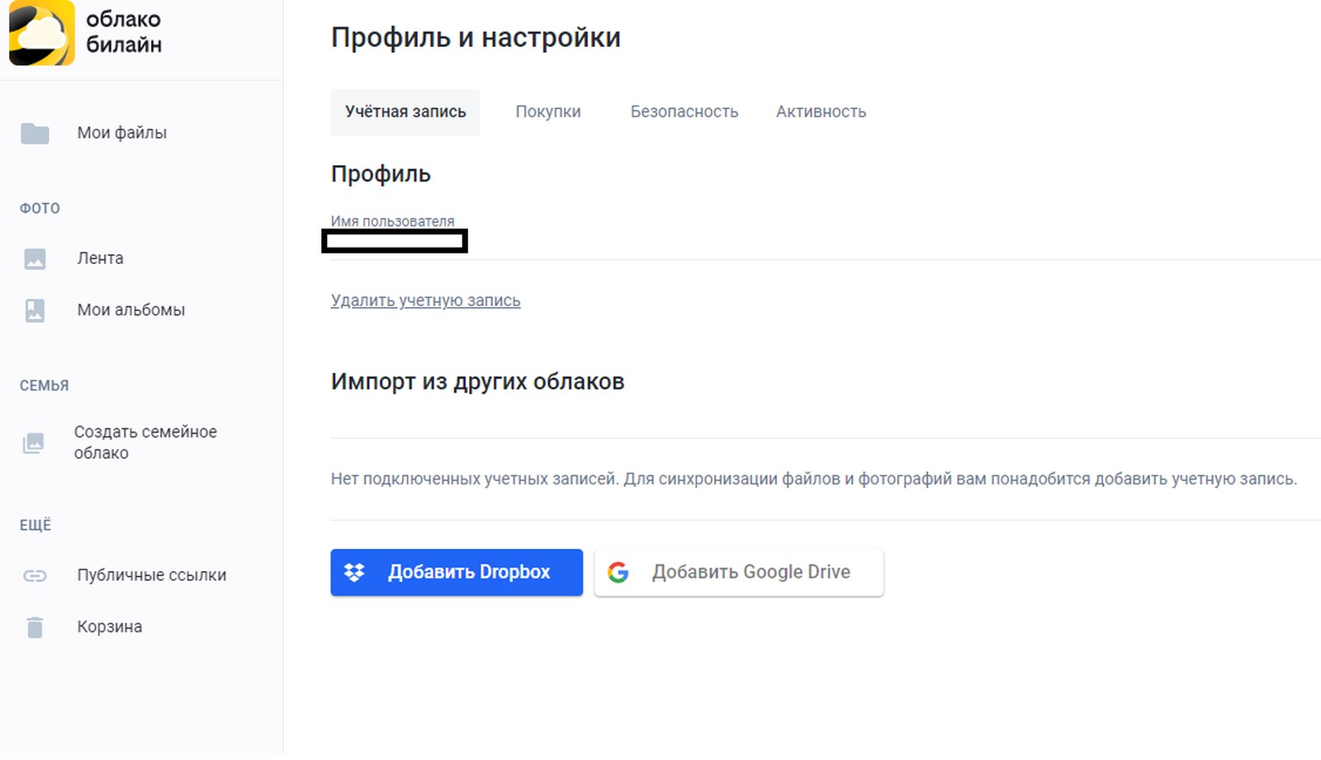Screen dimensions: 1321x760
Task: Click the picture icon beside Лента
Action: pyautogui.click(x=35, y=259)
